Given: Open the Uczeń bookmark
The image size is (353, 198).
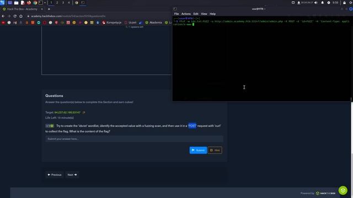Looking at the screenshot, I should [x=130, y=23].
